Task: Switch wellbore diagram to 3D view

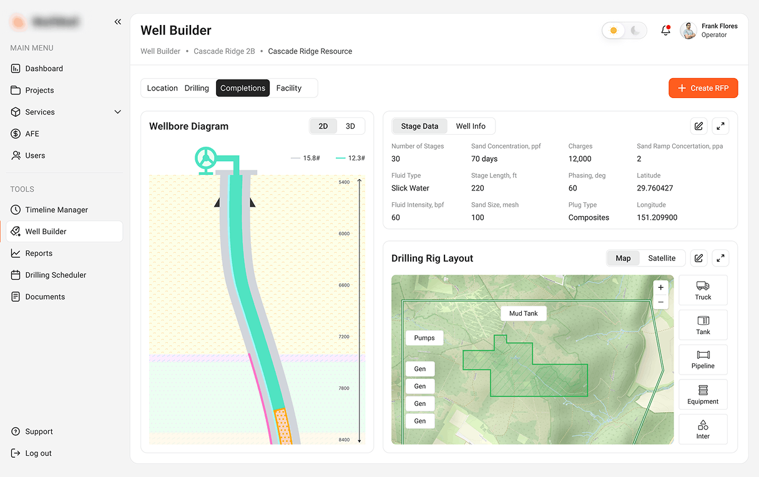Action: pyautogui.click(x=350, y=126)
